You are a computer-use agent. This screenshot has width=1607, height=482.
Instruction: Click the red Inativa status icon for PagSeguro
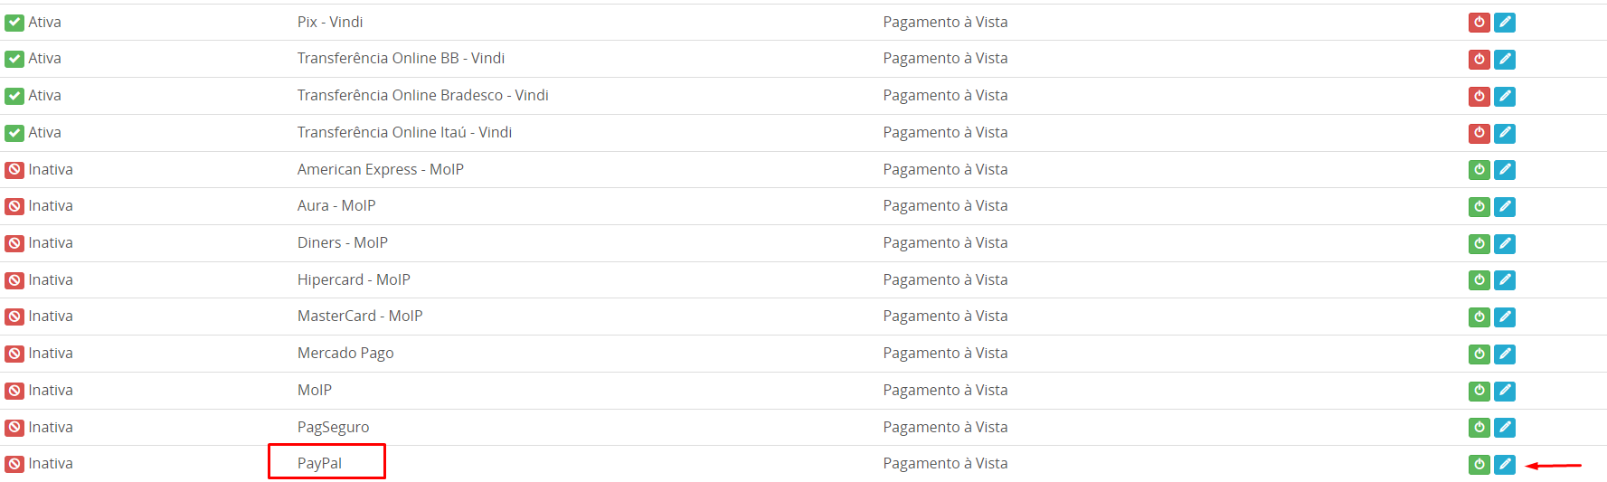pyautogui.click(x=14, y=428)
